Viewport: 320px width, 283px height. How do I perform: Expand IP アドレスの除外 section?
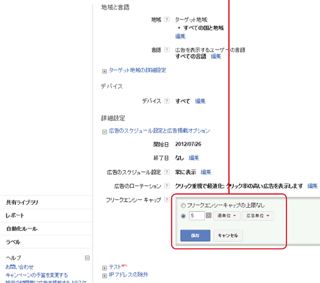coord(104,276)
